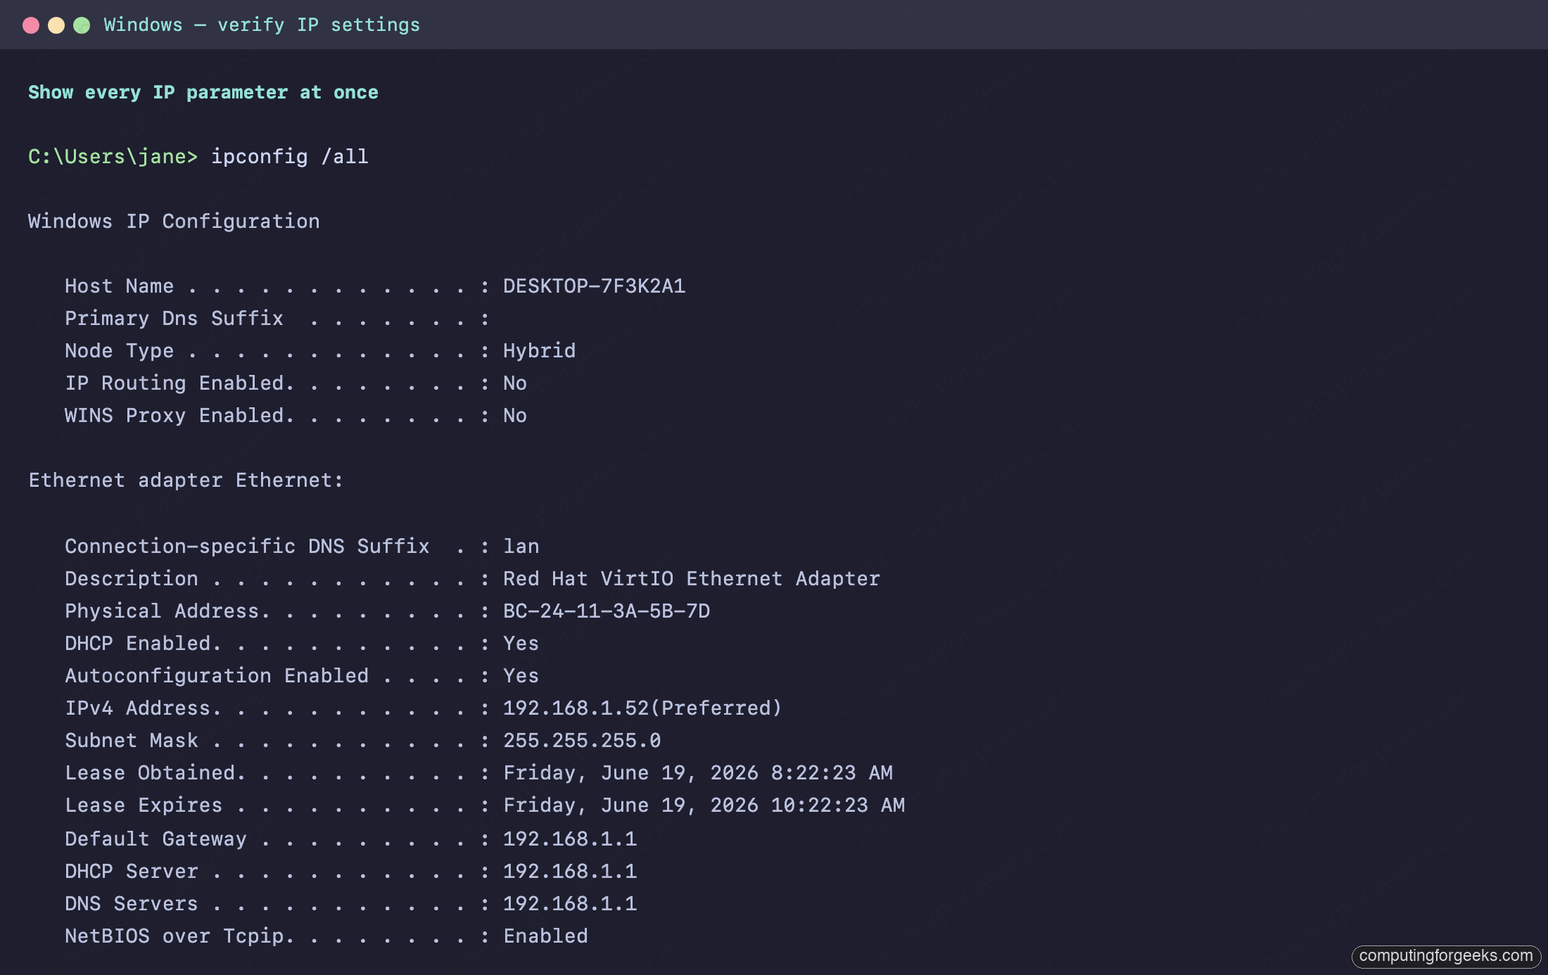Image resolution: width=1548 pixels, height=975 pixels.
Task: Click the 'IPv4 Address' label
Action: [x=138, y=708]
